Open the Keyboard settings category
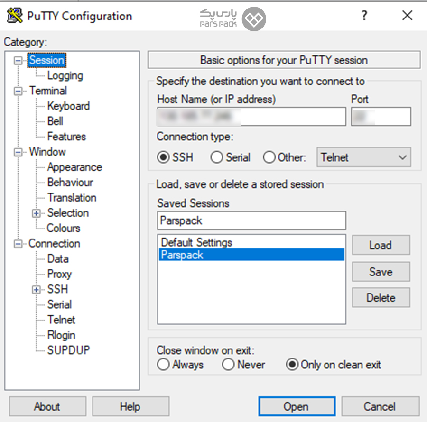The width and height of the screenshot is (427, 422). coord(68,106)
